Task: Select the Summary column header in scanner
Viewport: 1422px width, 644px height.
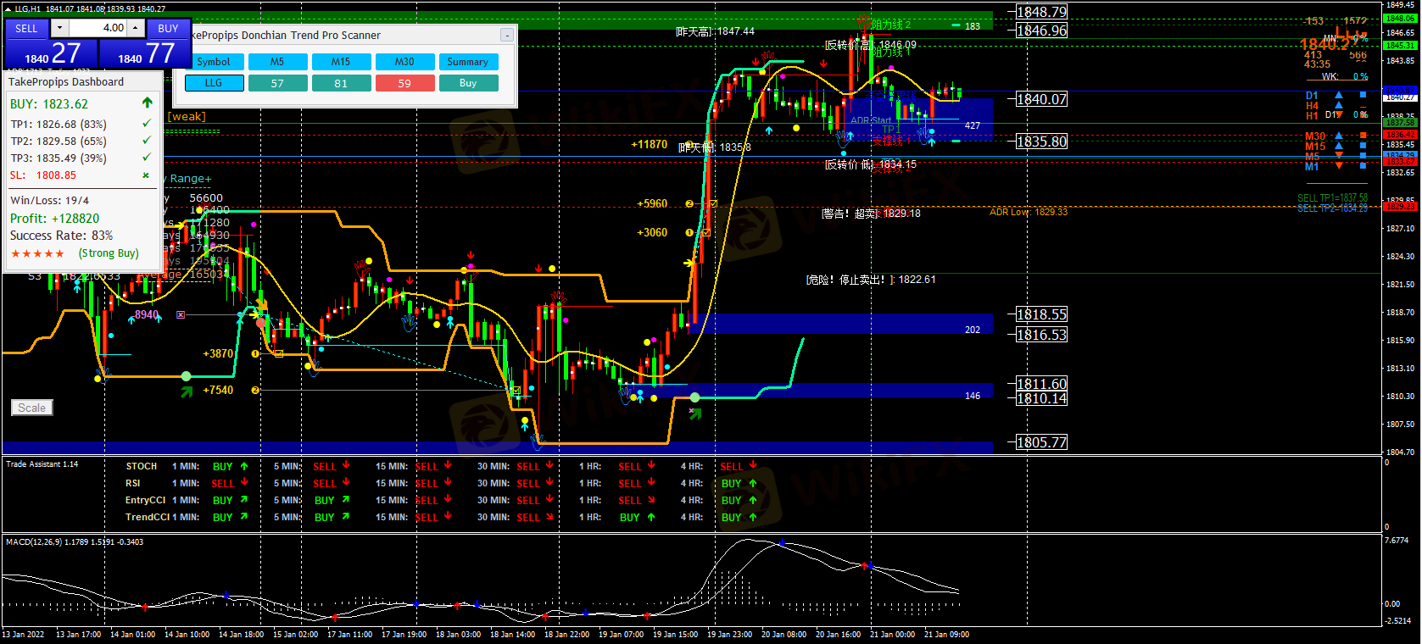Action: (468, 62)
